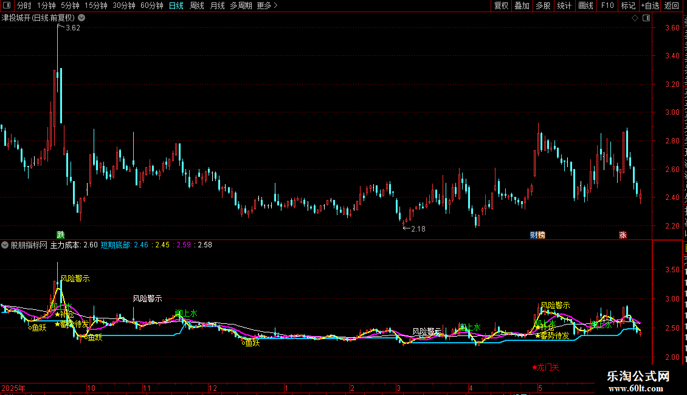Image resolution: width=687 pixels, height=395 pixels.
Task: Switch to 分时 intraday view
Action: pos(24,5)
